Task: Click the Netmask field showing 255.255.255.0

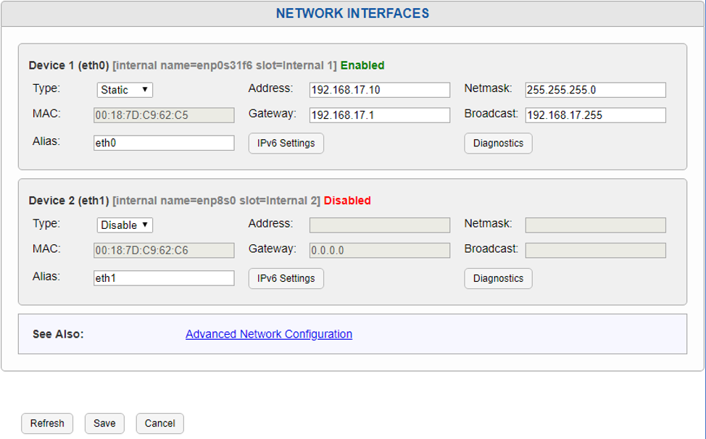Action: pyautogui.click(x=595, y=89)
